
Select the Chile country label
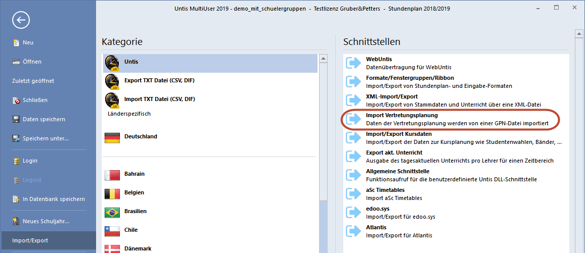tap(131, 230)
